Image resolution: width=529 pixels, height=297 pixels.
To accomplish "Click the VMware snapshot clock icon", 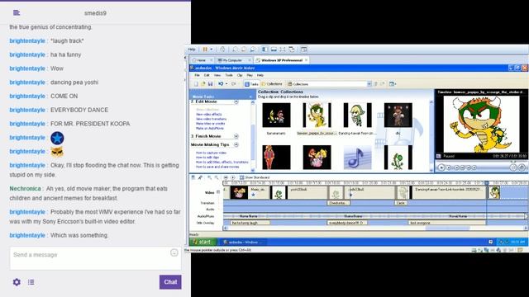I will point(222,49).
